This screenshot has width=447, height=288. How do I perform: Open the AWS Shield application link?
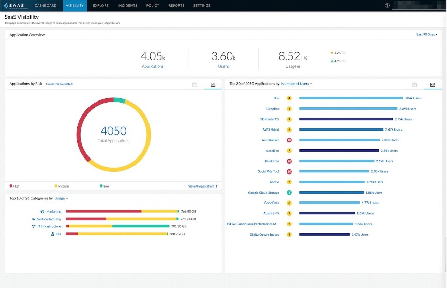click(x=271, y=129)
